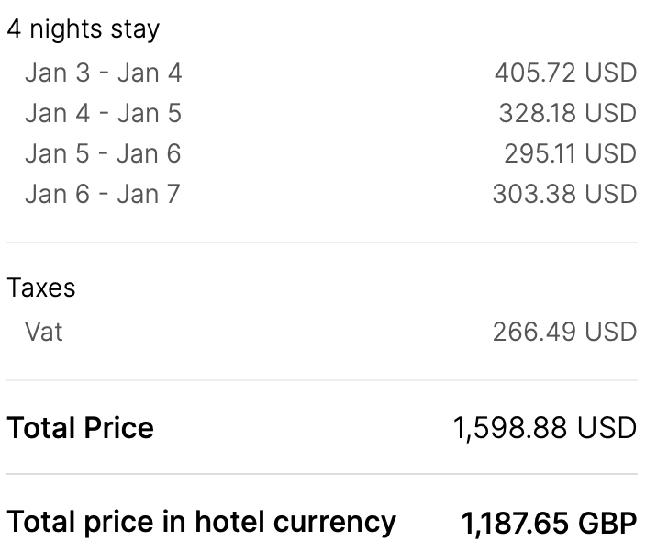Screen dimensions: 657x553
Task: Click the "4 nights stay" heading
Action: pos(84,29)
